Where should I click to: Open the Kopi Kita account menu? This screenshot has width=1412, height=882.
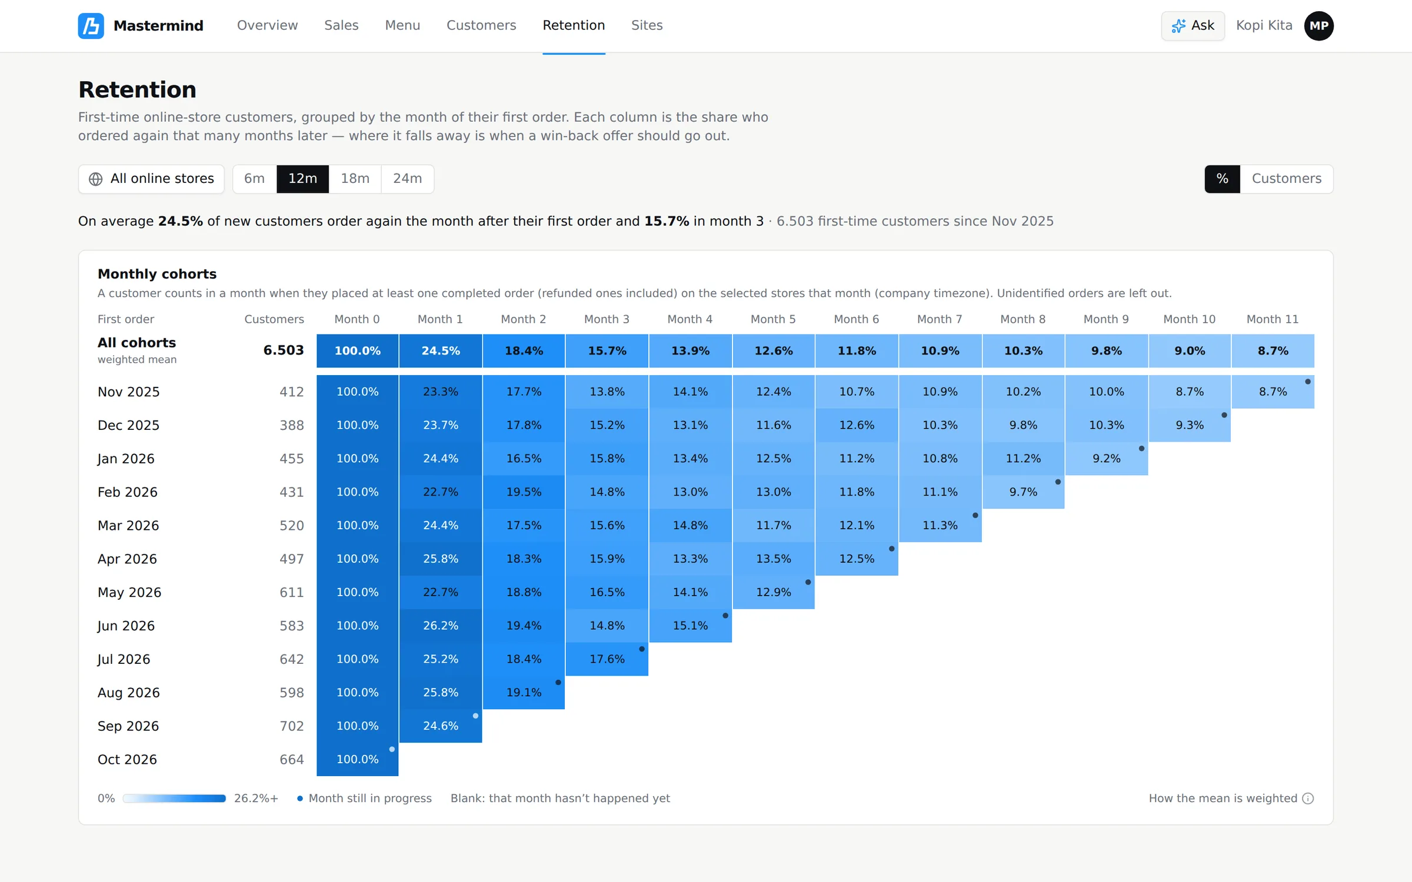tap(1264, 26)
